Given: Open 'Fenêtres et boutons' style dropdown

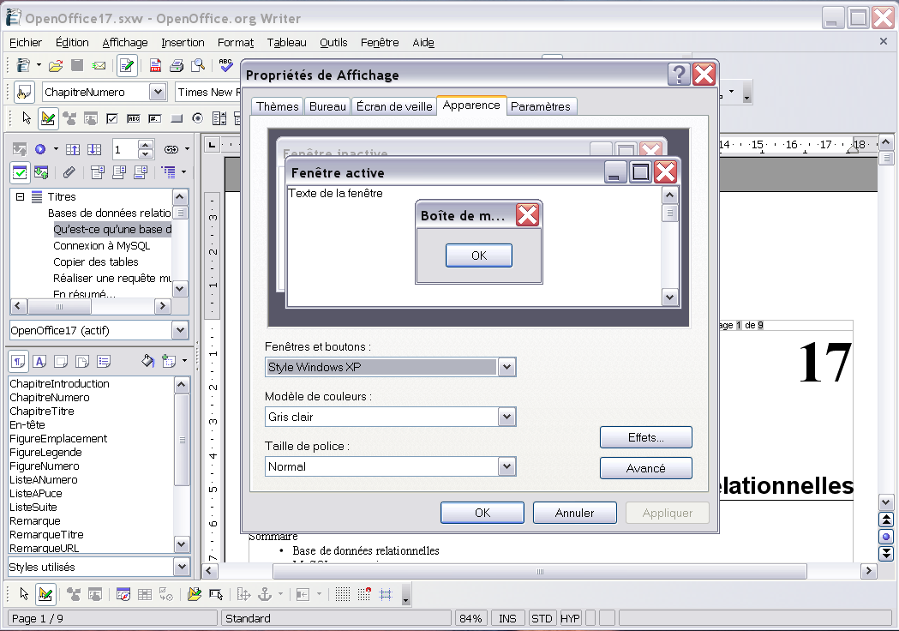Looking at the screenshot, I should [506, 367].
